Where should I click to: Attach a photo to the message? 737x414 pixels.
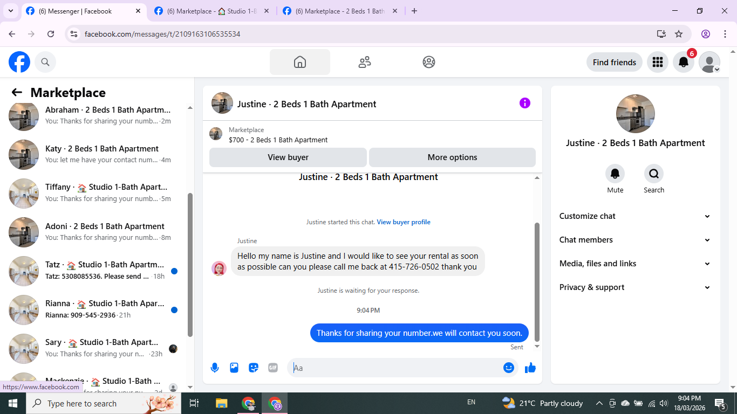[234, 368]
